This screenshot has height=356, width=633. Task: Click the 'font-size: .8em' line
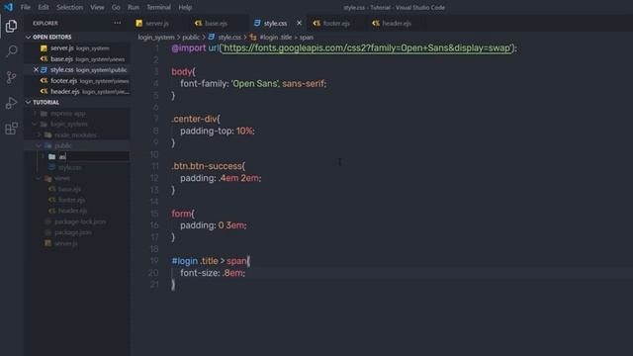(x=213, y=273)
